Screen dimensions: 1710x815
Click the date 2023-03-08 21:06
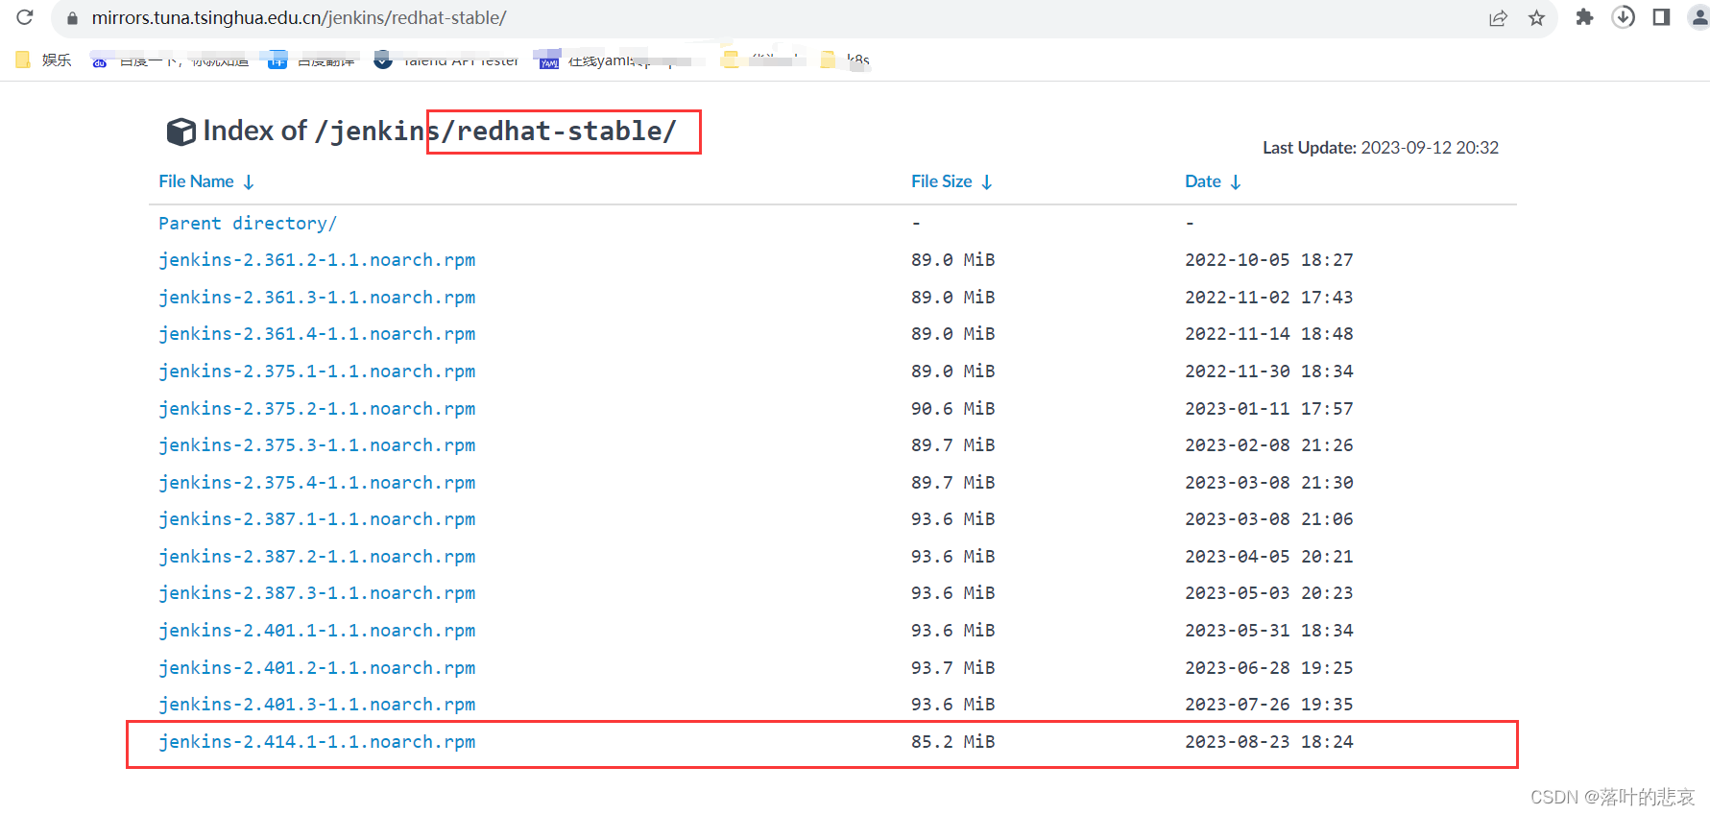click(x=1269, y=519)
